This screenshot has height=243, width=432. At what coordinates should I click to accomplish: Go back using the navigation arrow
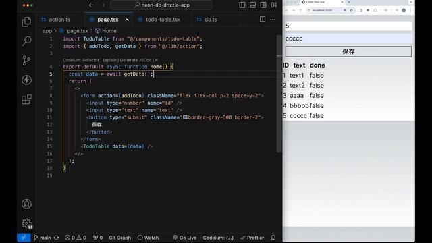coord(92,5)
